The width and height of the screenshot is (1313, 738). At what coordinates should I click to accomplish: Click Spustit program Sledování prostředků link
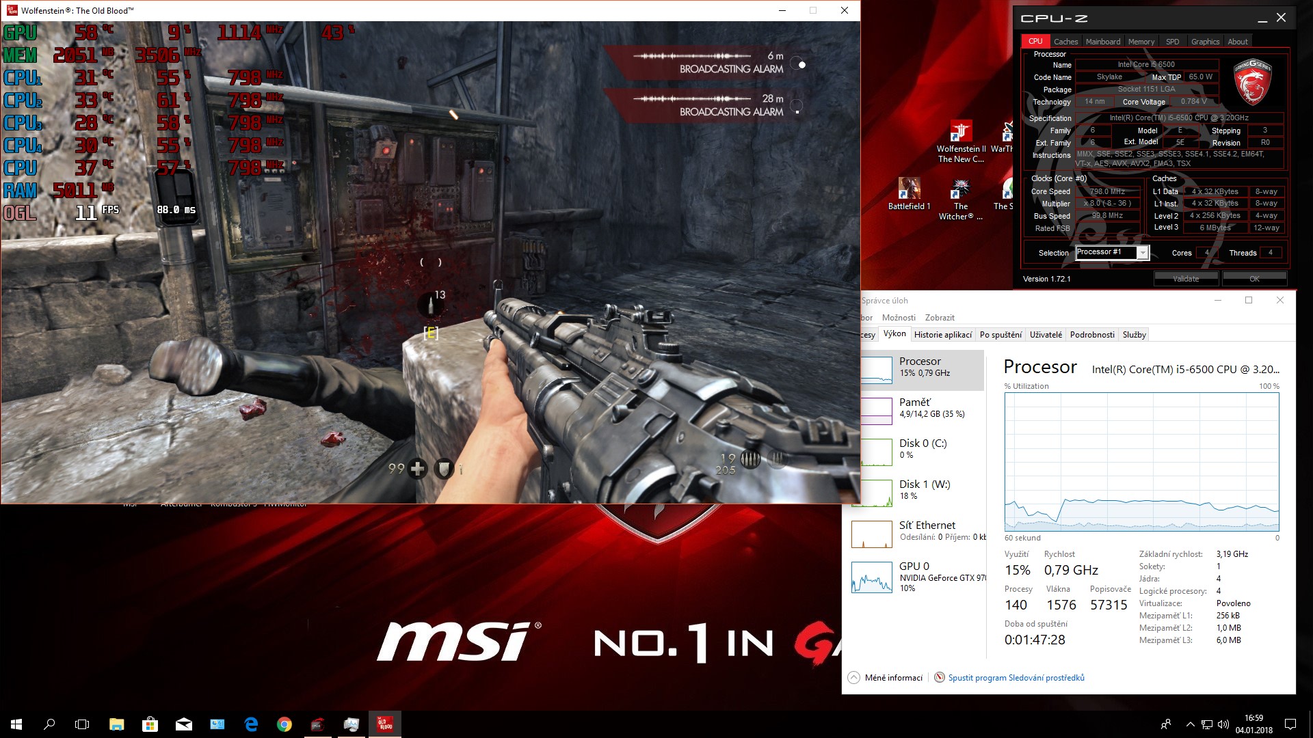coord(1016,678)
